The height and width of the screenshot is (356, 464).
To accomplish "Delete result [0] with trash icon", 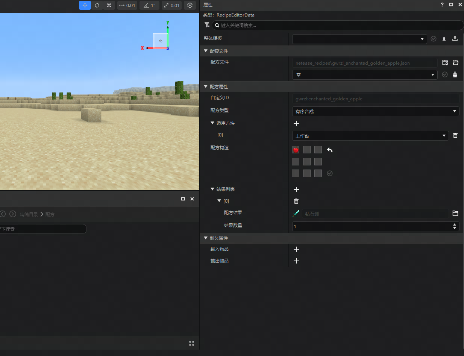I will 296,201.
